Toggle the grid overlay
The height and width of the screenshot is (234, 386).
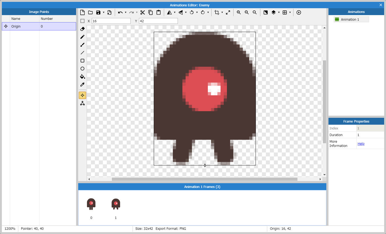tap(285, 12)
